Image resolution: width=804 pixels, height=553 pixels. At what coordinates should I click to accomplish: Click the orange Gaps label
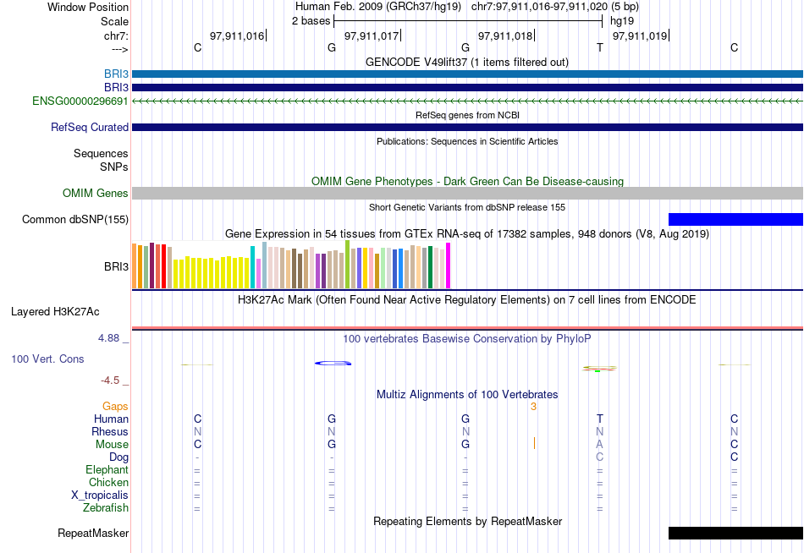(115, 407)
